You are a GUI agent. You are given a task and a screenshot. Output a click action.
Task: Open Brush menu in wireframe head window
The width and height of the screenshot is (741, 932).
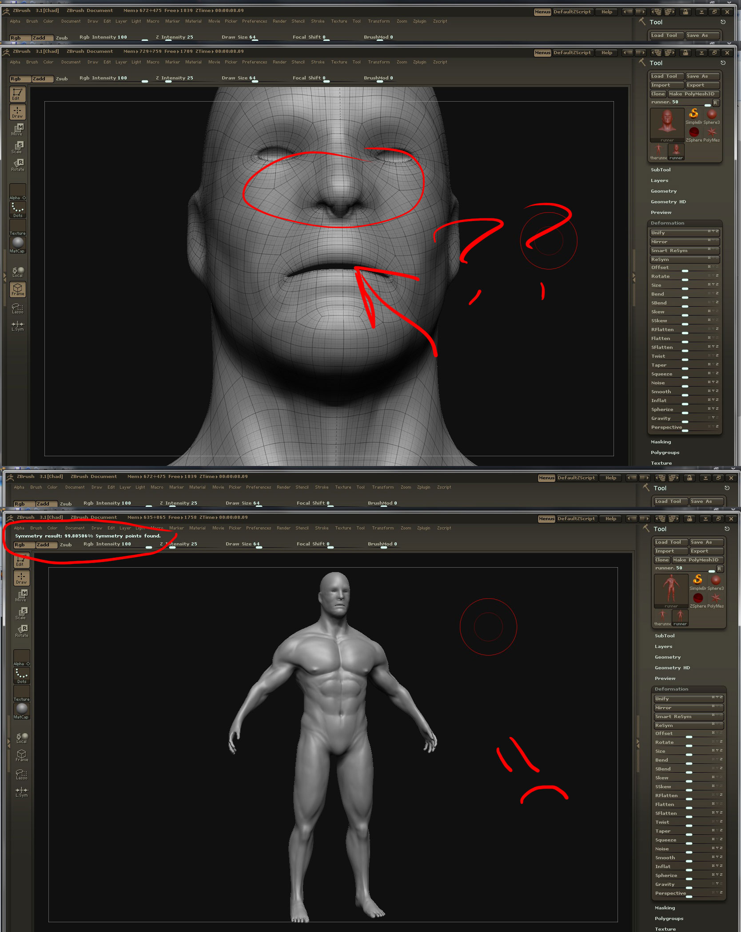coord(32,62)
